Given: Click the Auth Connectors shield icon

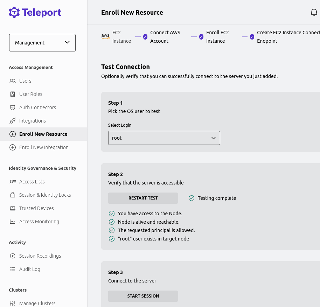Looking at the screenshot, I should click(x=13, y=107).
